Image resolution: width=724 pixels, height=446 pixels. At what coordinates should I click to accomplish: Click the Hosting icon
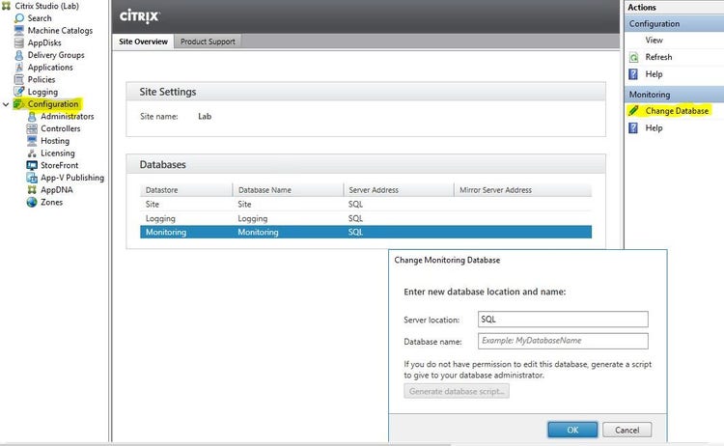pyautogui.click(x=32, y=141)
